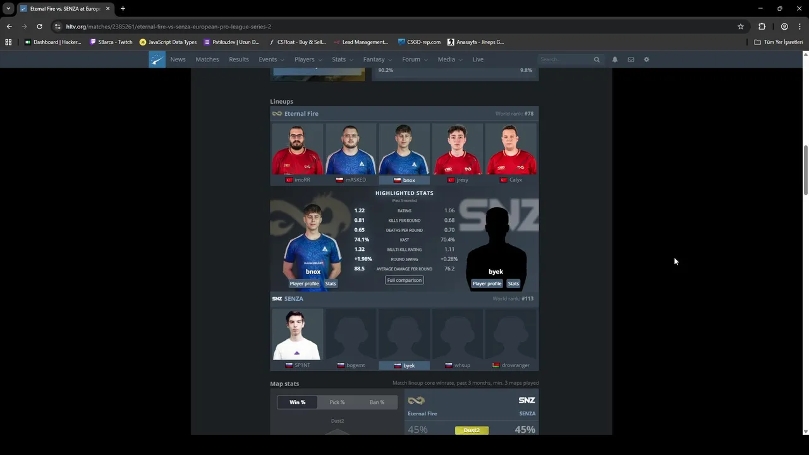Click the search magnifier icon

tap(597, 59)
